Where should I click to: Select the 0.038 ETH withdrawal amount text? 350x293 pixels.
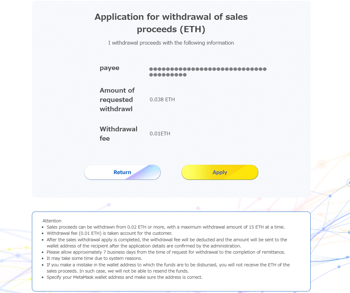pyautogui.click(x=162, y=99)
